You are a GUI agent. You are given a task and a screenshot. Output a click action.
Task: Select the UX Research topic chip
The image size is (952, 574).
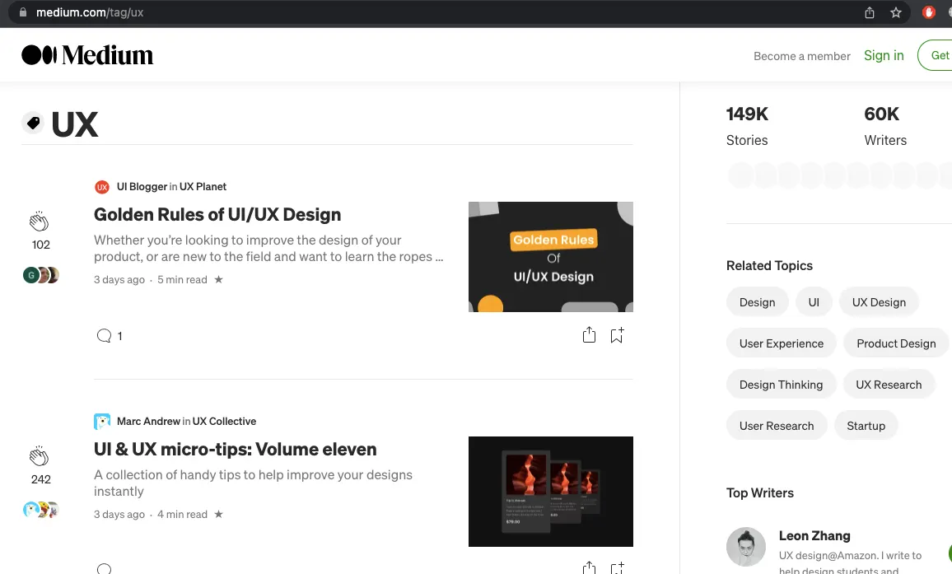pos(889,385)
